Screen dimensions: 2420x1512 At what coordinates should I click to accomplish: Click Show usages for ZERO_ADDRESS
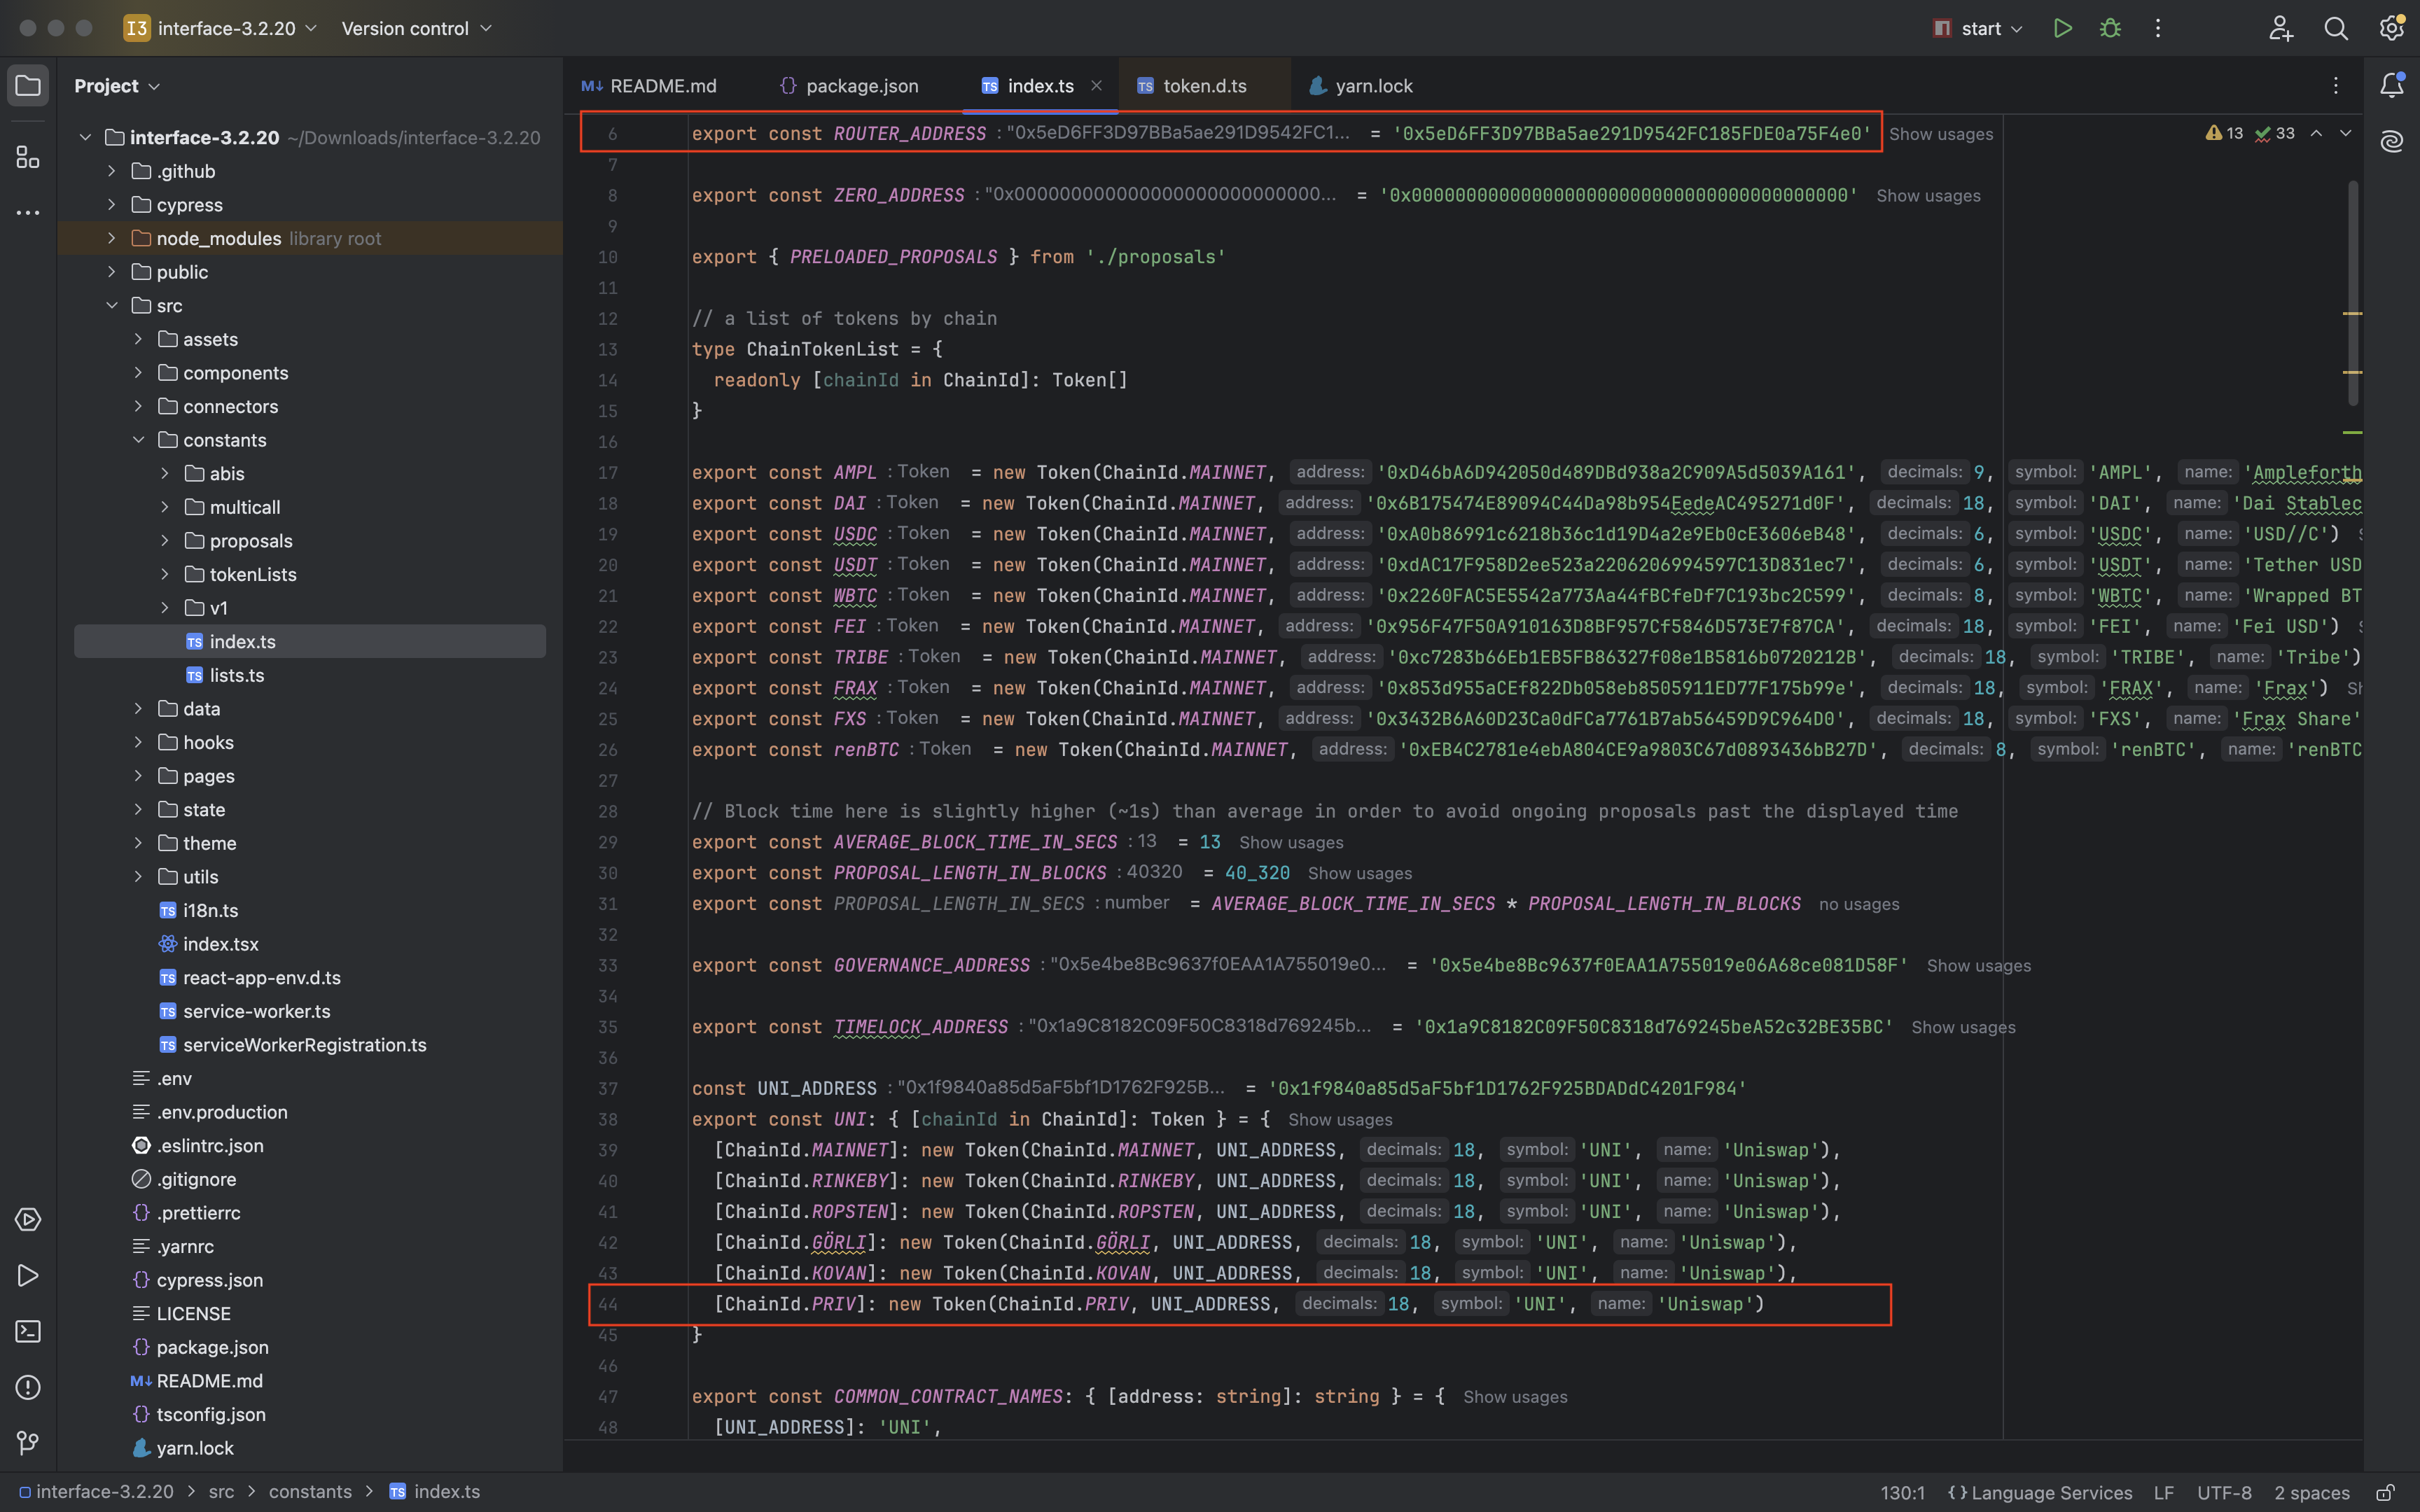[1928, 196]
